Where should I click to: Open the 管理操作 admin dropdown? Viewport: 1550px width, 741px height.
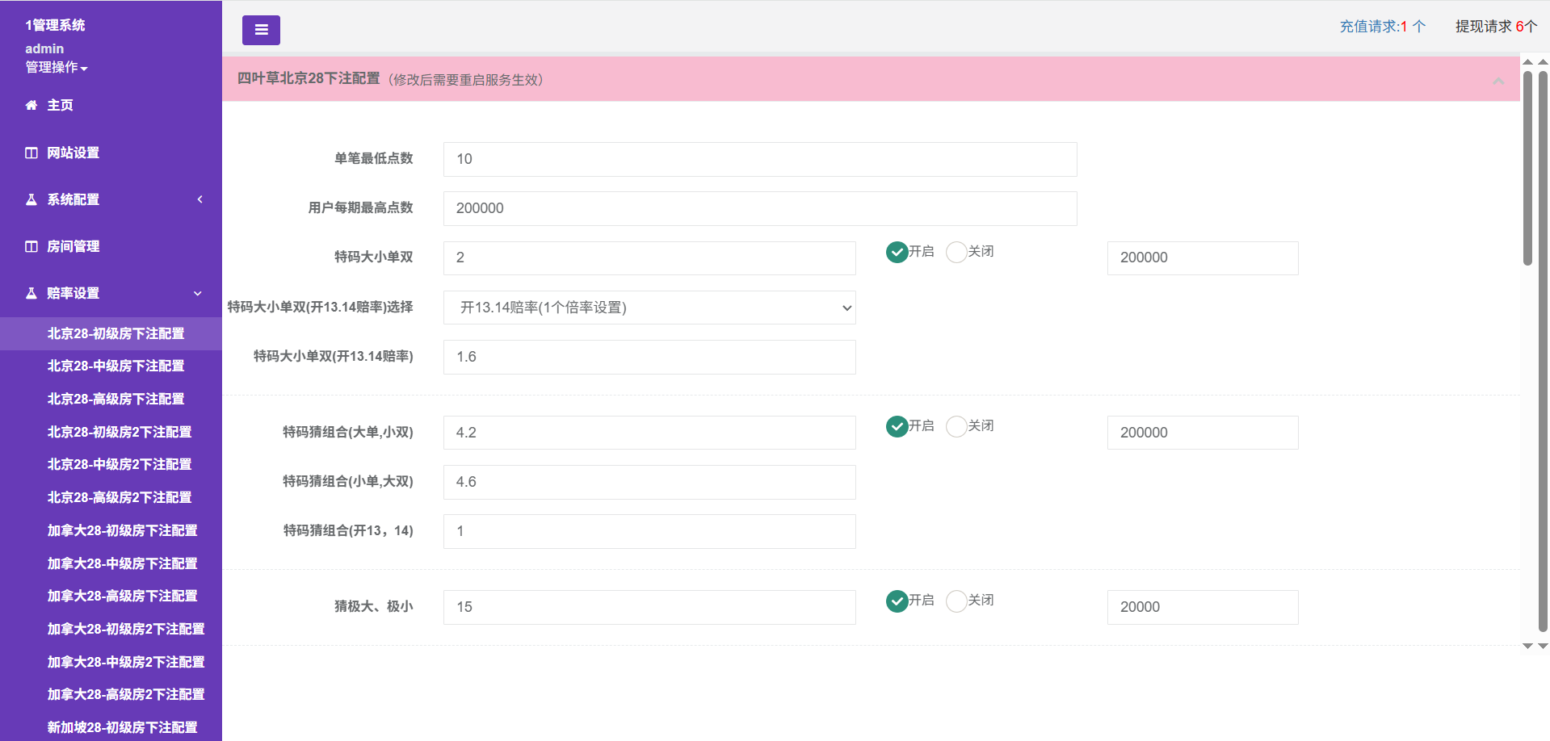point(56,68)
